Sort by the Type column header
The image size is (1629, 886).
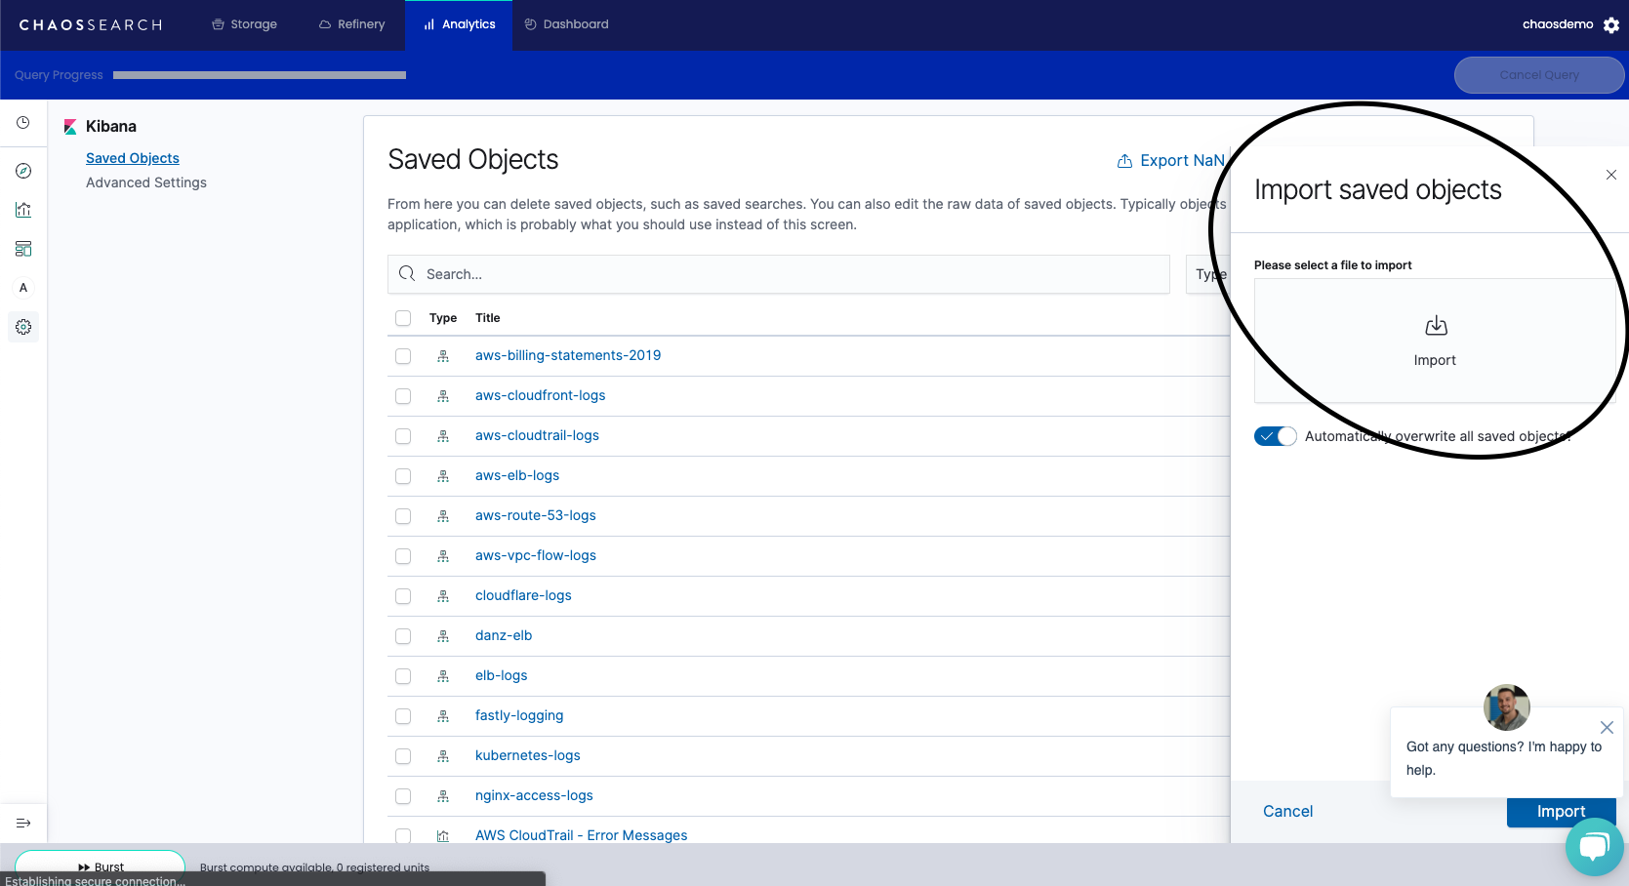[x=443, y=318]
